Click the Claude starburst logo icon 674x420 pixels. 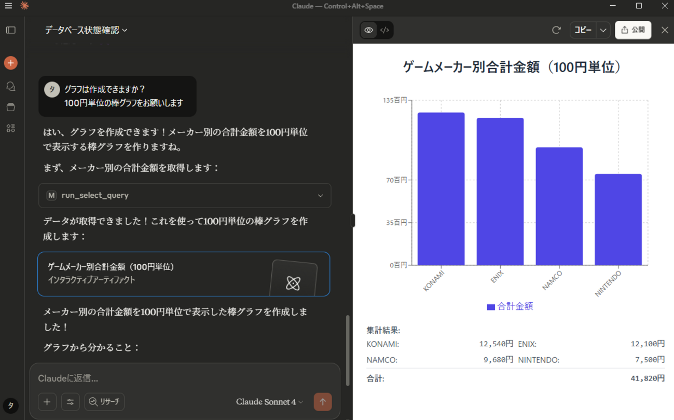24,6
